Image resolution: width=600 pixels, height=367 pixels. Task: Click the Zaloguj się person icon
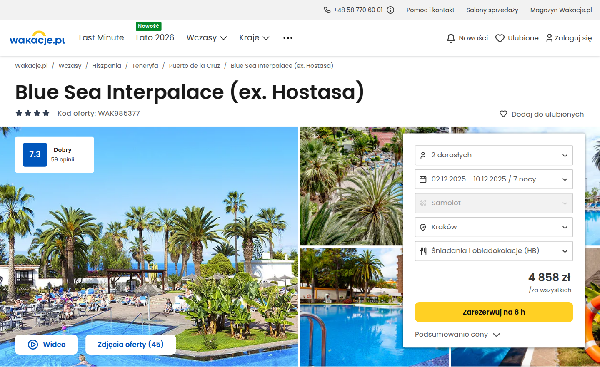549,38
